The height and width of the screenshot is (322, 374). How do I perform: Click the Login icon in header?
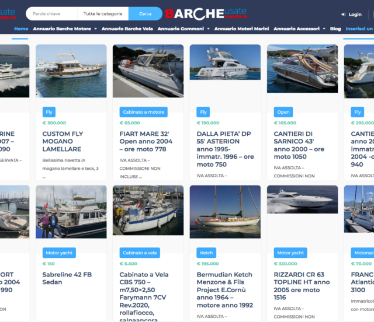[x=343, y=15]
